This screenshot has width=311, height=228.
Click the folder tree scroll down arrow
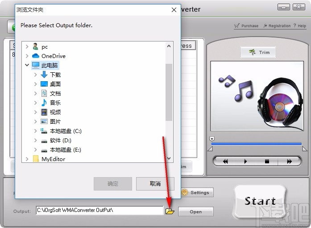tap(169, 158)
